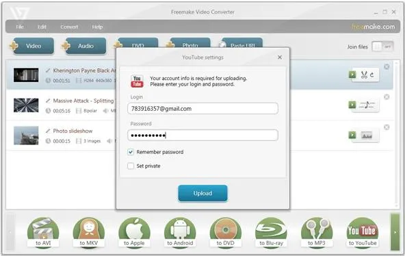Click the 00:05:16 duration text
This screenshot has width=405, height=256.
click(x=62, y=111)
